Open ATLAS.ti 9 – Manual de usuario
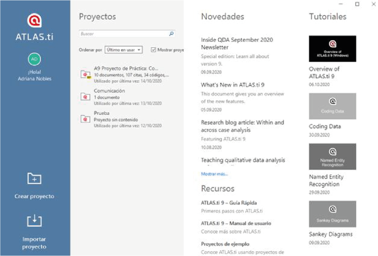The image size is (378, 256). [236, 223]
